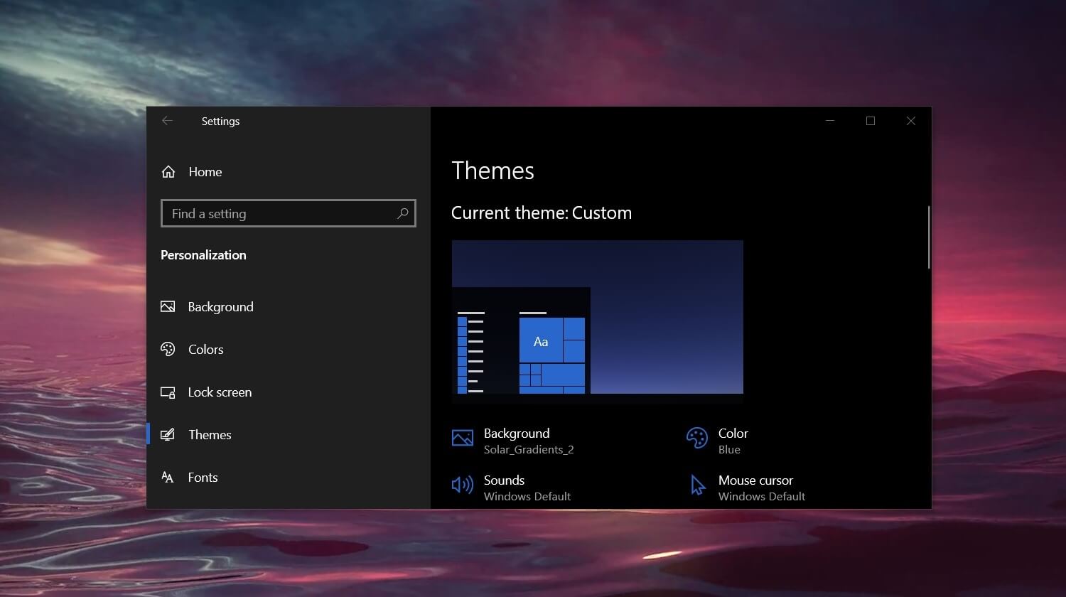Viewport: 1066px width, 597px height.
Task: Click the vertical scrollbar on the Themes page
Action: point(928,237)
